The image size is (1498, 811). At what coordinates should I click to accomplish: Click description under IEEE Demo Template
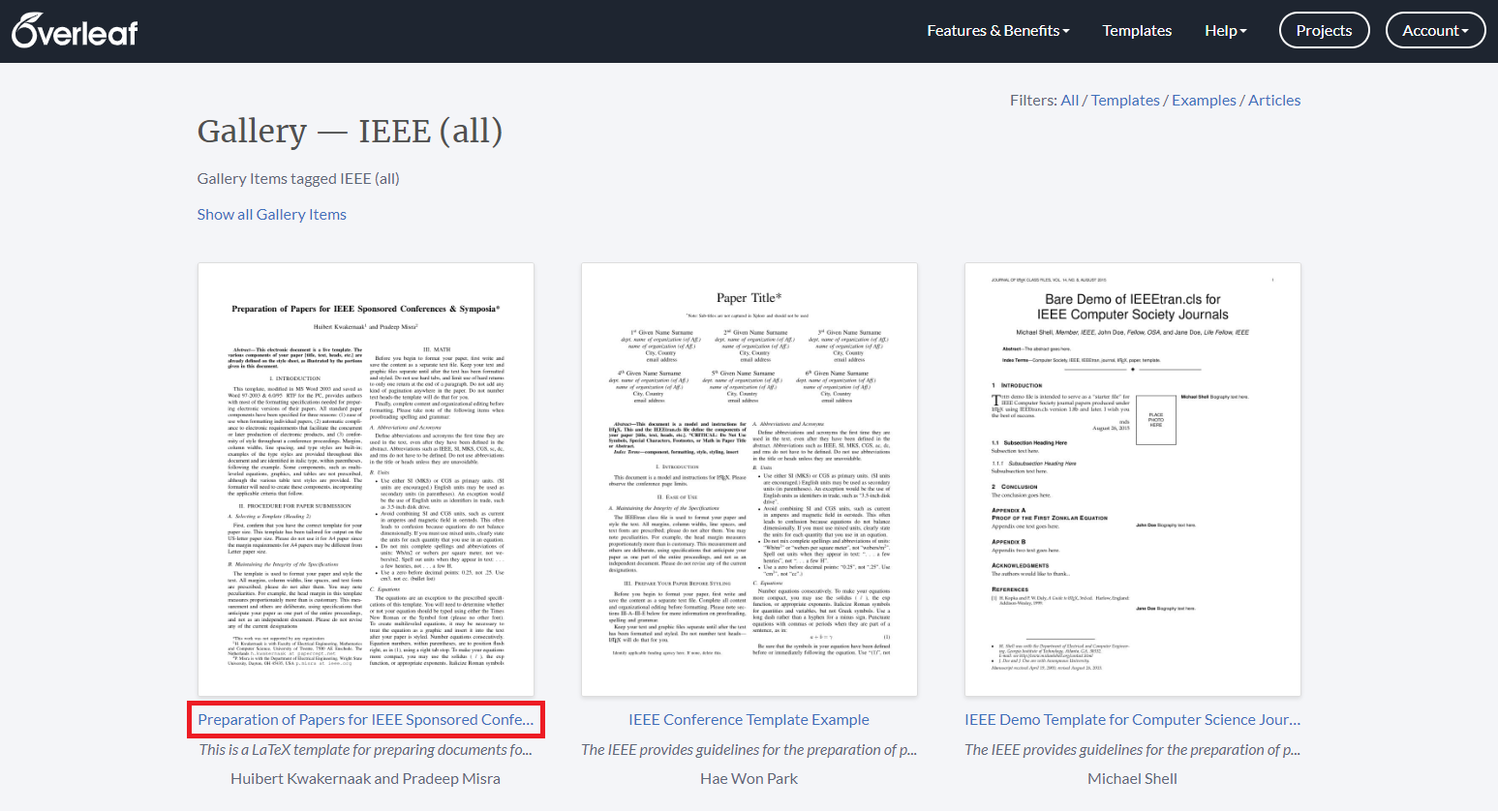click(x=1133, y=750)
